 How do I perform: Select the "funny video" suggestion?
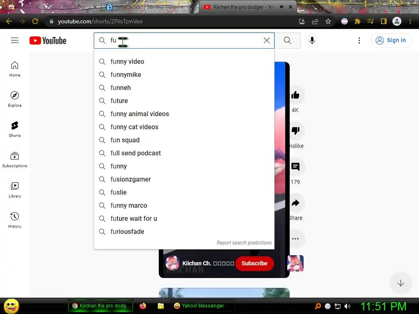pos(184,62)
